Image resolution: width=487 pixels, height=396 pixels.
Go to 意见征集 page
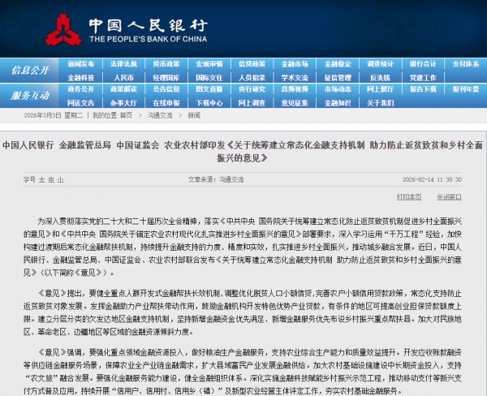tap(295, 103)
